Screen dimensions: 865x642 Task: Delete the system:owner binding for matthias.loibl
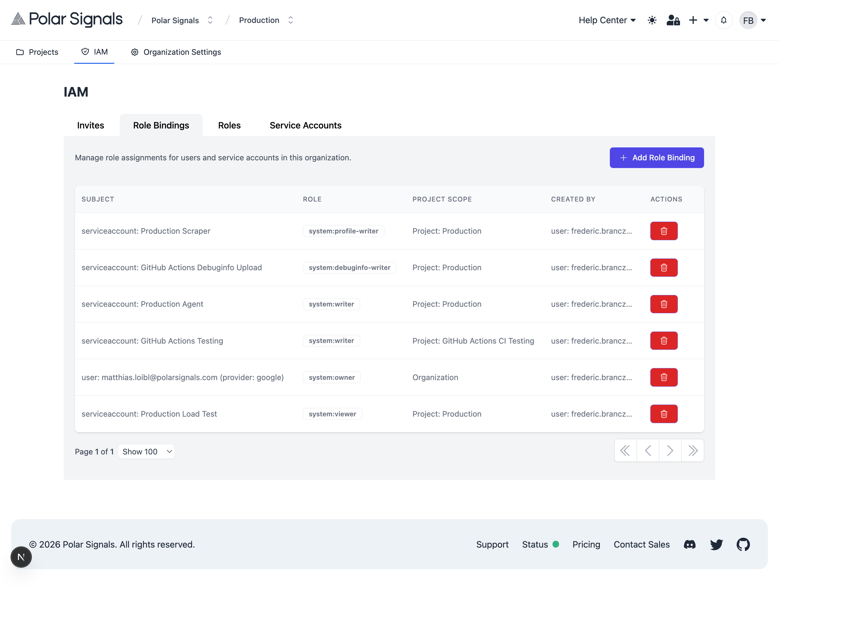(x=663, y=377)
